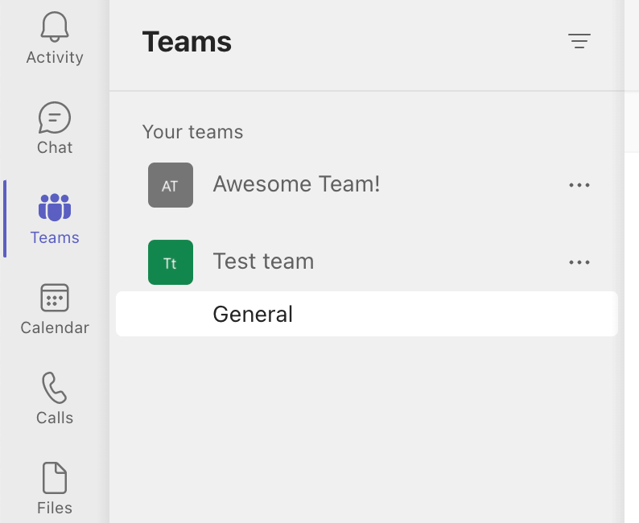Collapse the Test team entry
Viewport: 639px width, 523px height.
(263, 261)
